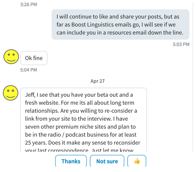Image resolution: width=195 pixels, height=172 pixels.
Task: Click the 5:04 PM timestamp
Action: pos(28,70)
